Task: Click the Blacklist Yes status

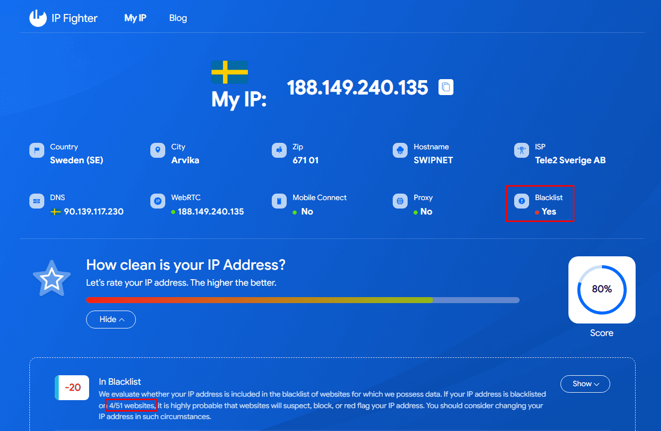Action: coord(549,212)
